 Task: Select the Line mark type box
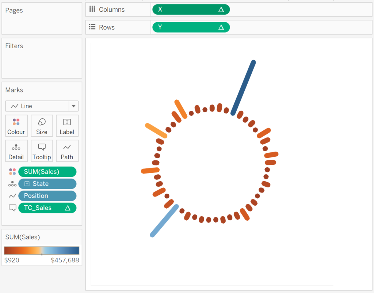(42, 106)
